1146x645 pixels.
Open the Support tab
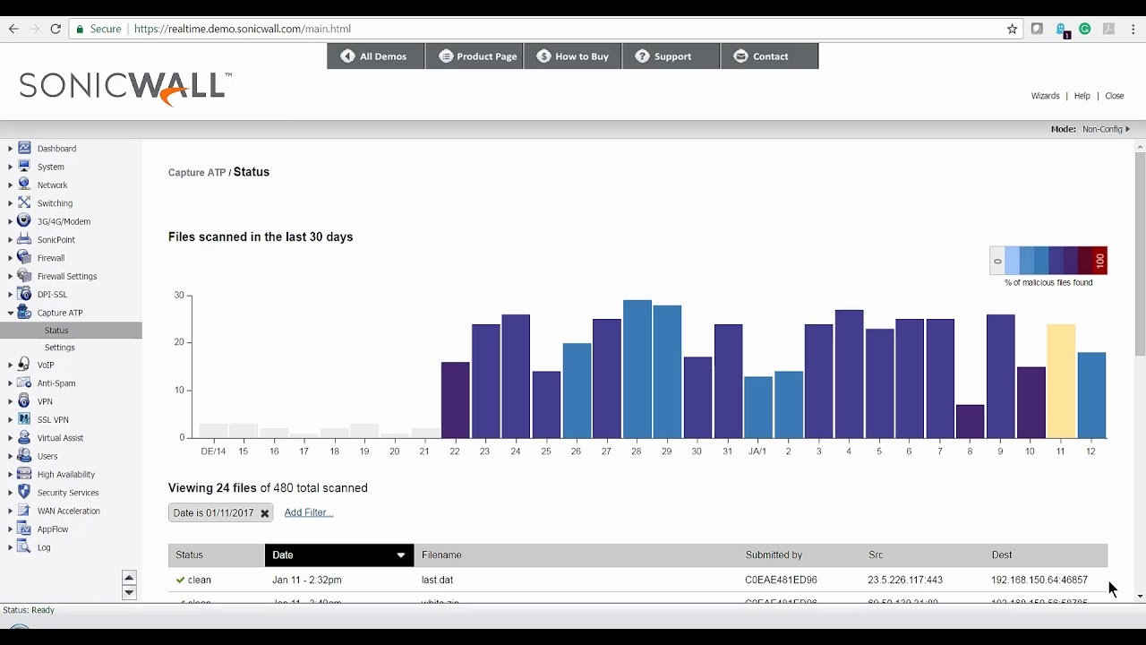point(671,56)
